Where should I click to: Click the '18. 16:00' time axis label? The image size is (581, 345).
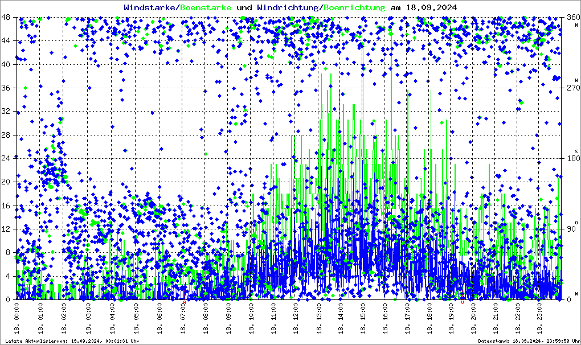(386, 318)
